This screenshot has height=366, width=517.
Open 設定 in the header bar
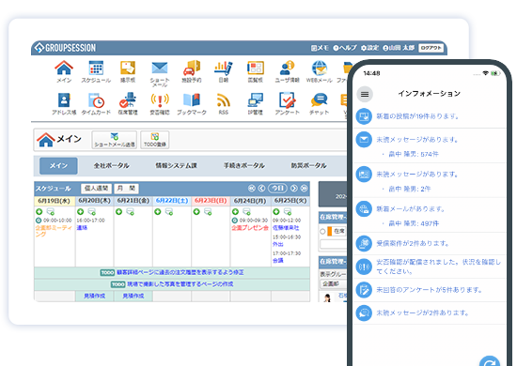coord(369,48)
